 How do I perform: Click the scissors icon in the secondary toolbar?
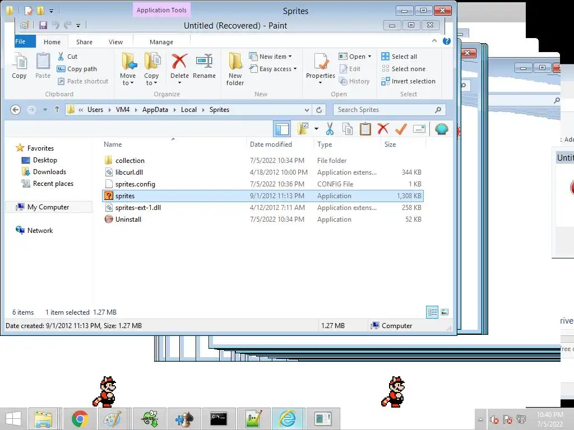click(x=330, y=129)
